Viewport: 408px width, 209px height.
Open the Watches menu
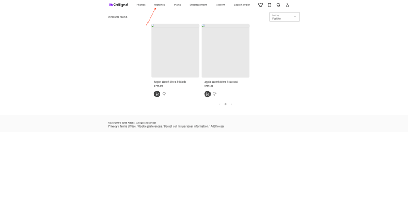pos(159,5)
